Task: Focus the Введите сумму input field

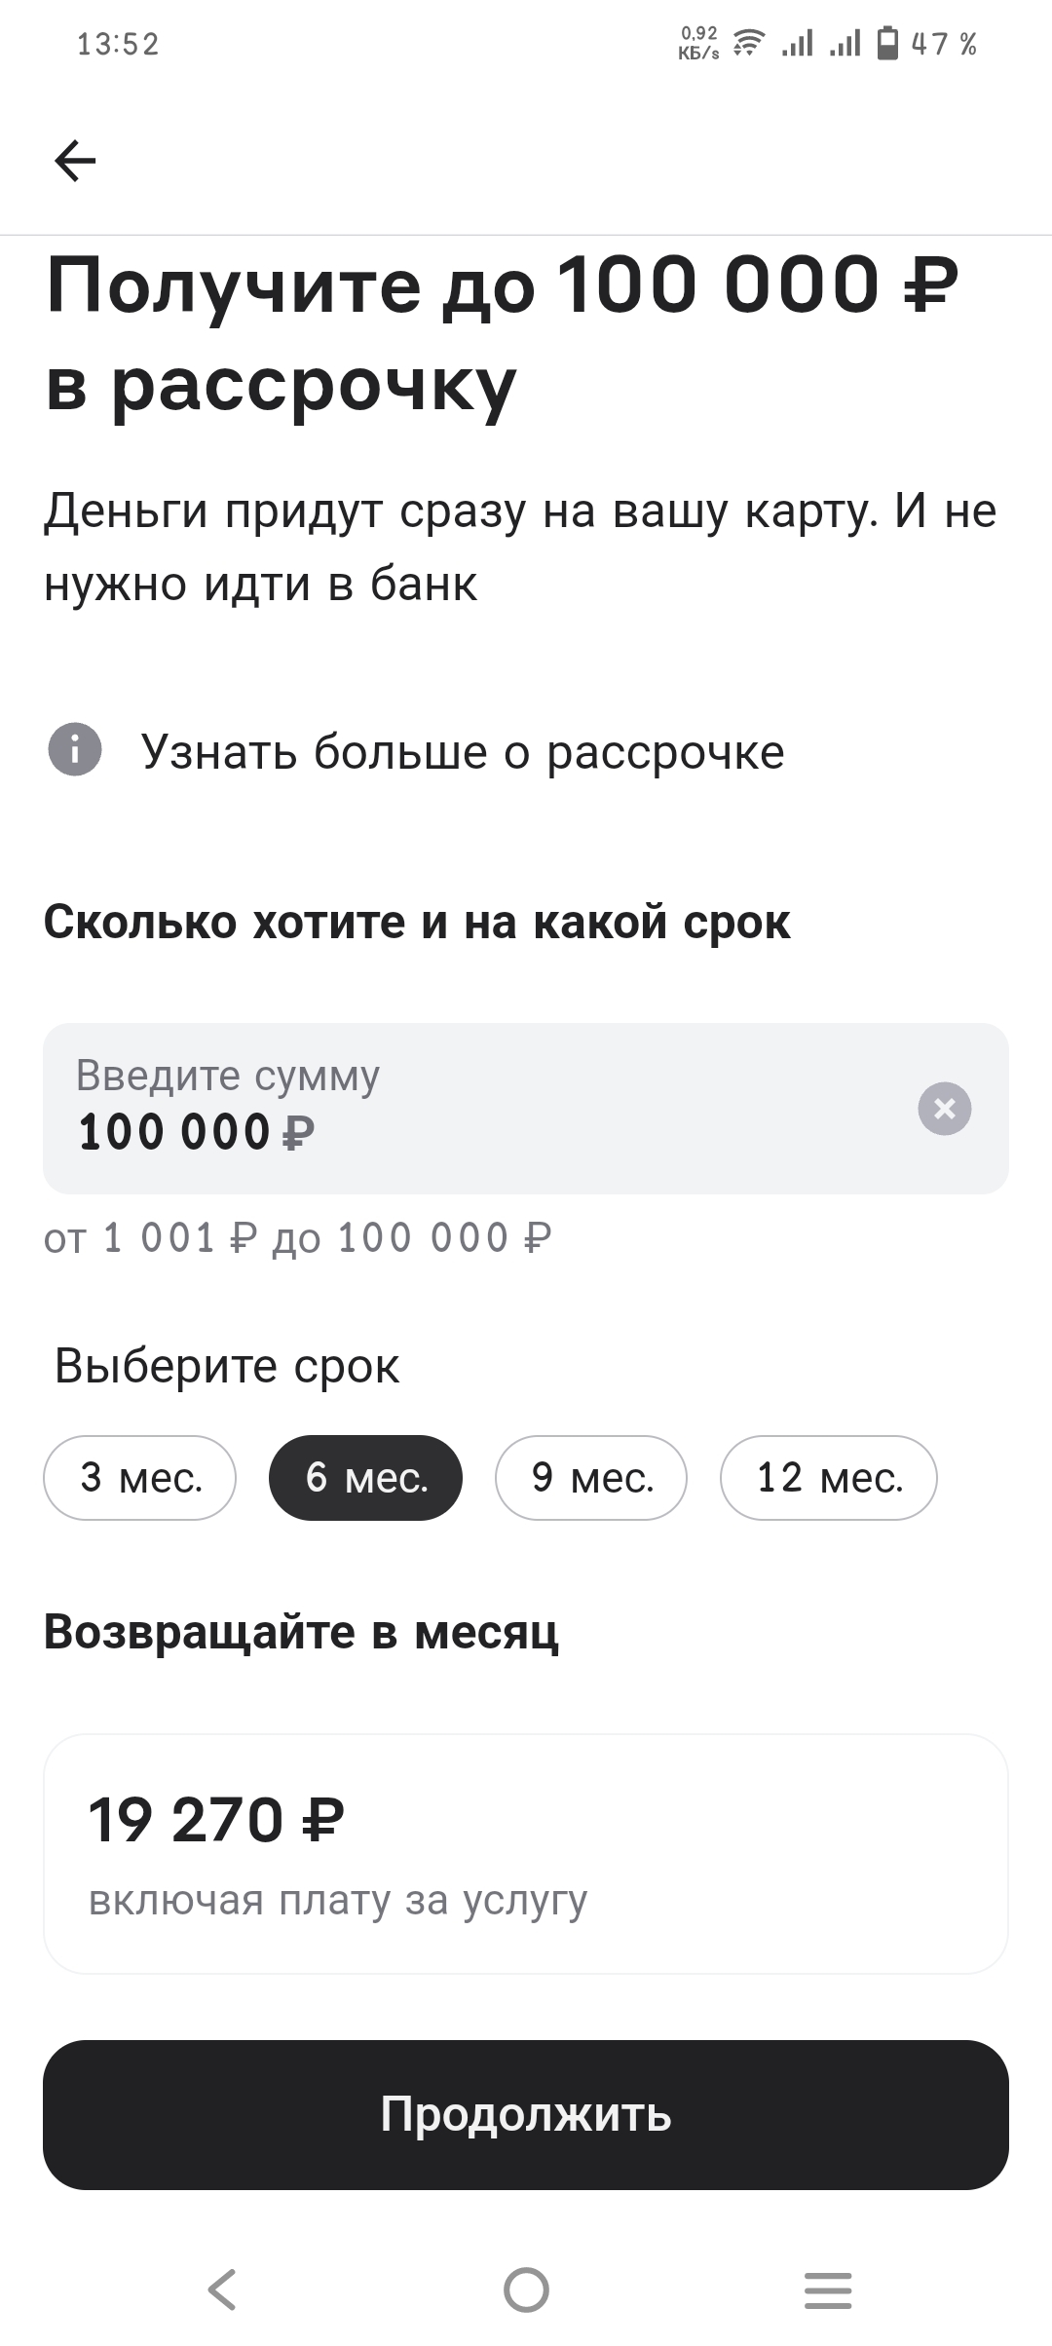Action: click(526, 1109)
